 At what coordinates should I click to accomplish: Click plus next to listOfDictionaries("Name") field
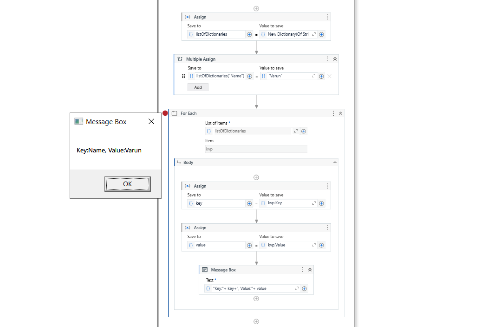250,76
